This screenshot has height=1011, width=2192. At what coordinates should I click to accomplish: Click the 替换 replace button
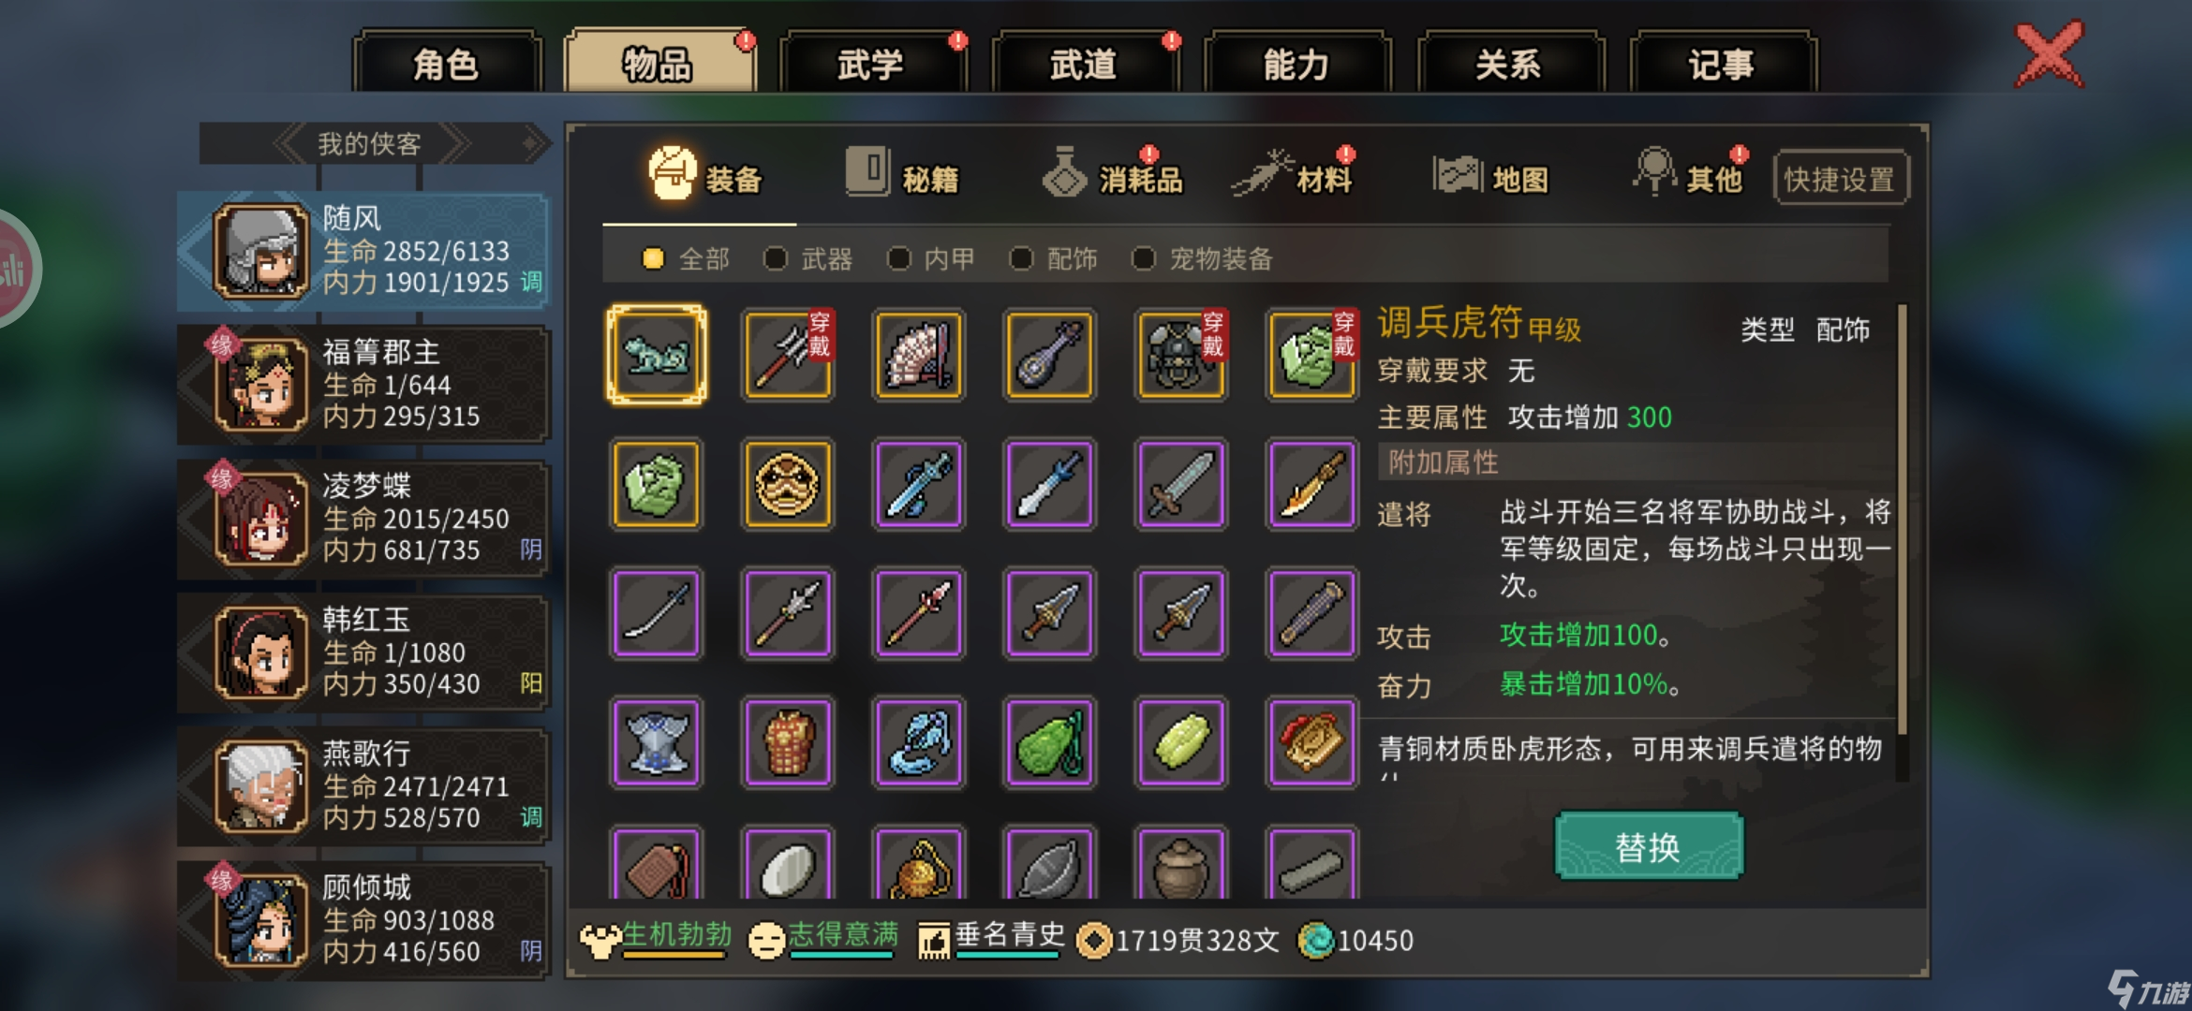coord(1648,846)
